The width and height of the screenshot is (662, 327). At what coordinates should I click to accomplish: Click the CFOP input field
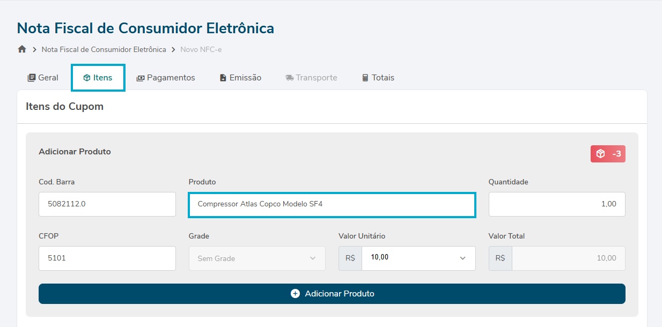[107, 258]
